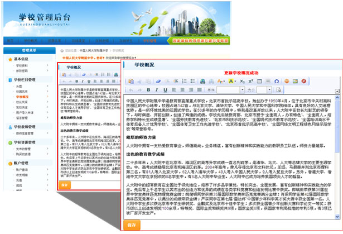Viewport: 343px width, 234px height.
Task: Open the 充值 sidebar link
Action: (x=19, y=180)
